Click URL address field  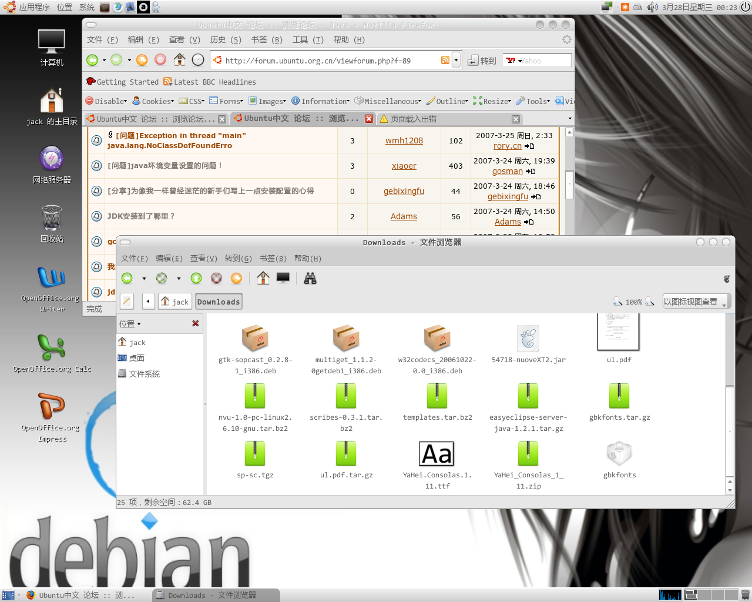pyautogui.click(x=332, y=61)
